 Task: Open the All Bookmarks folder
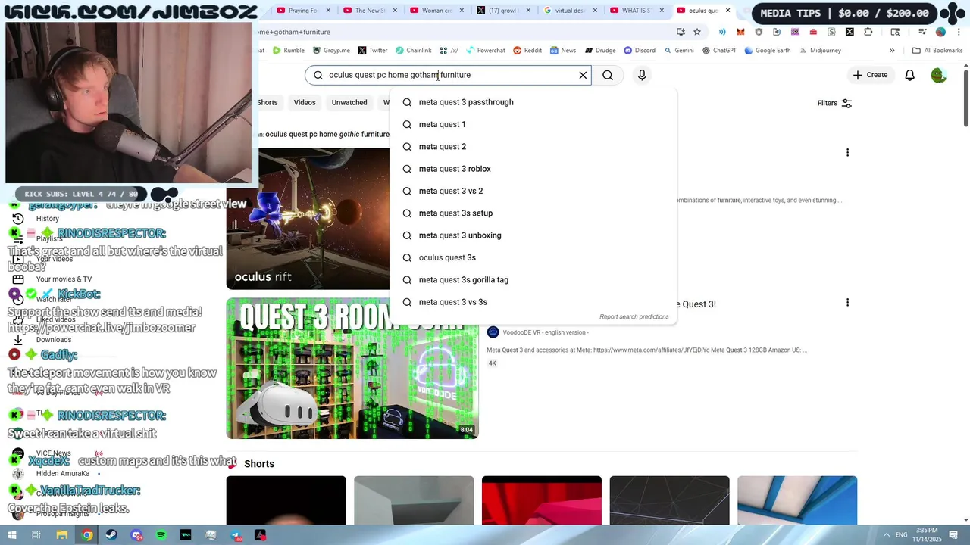pos(937,51)
